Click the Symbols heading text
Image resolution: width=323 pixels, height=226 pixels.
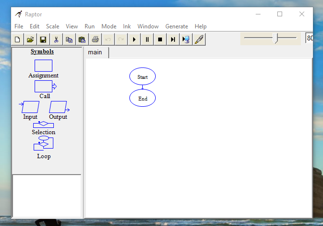coord(42,51)
